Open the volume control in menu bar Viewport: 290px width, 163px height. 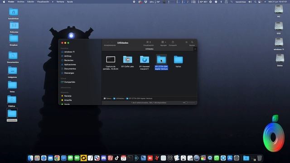click(250, 2)
